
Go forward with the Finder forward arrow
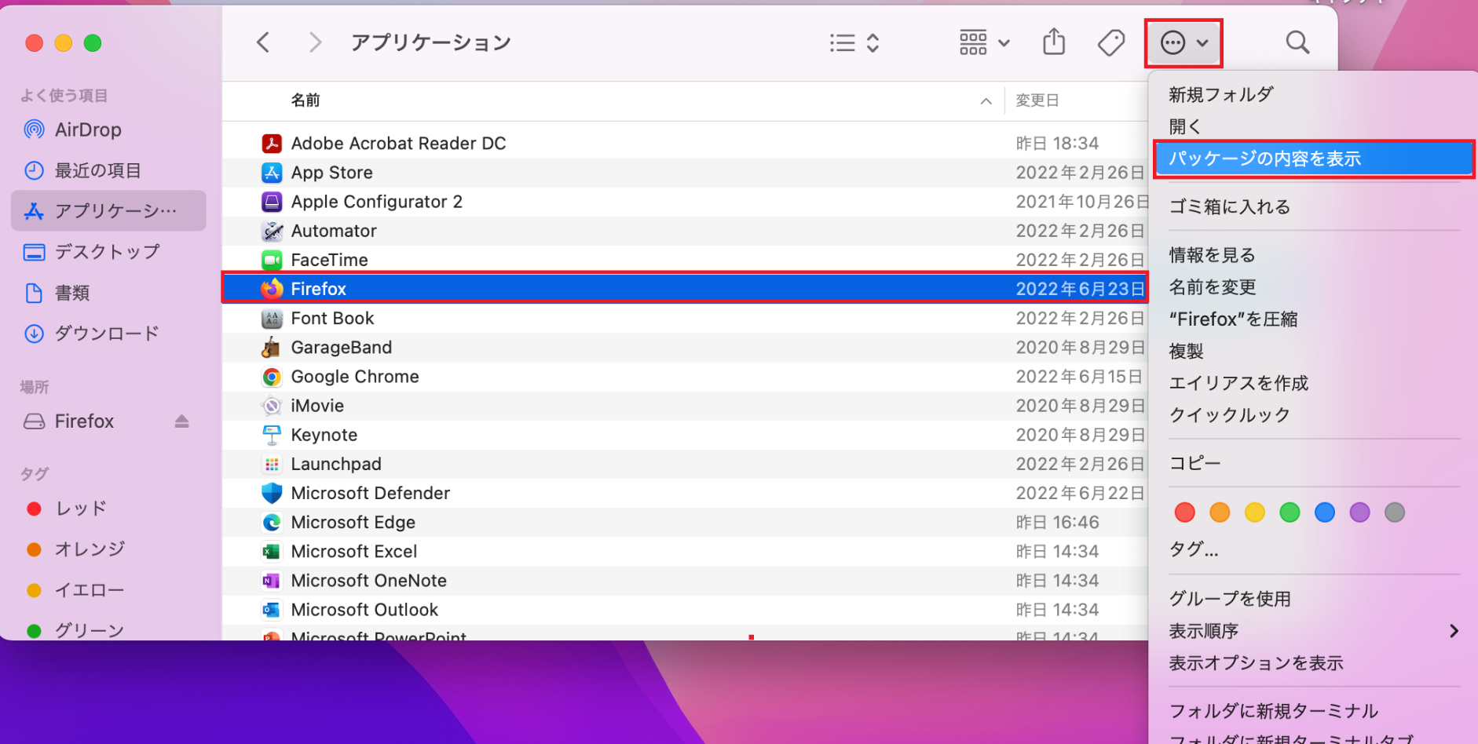click(315, 42)
